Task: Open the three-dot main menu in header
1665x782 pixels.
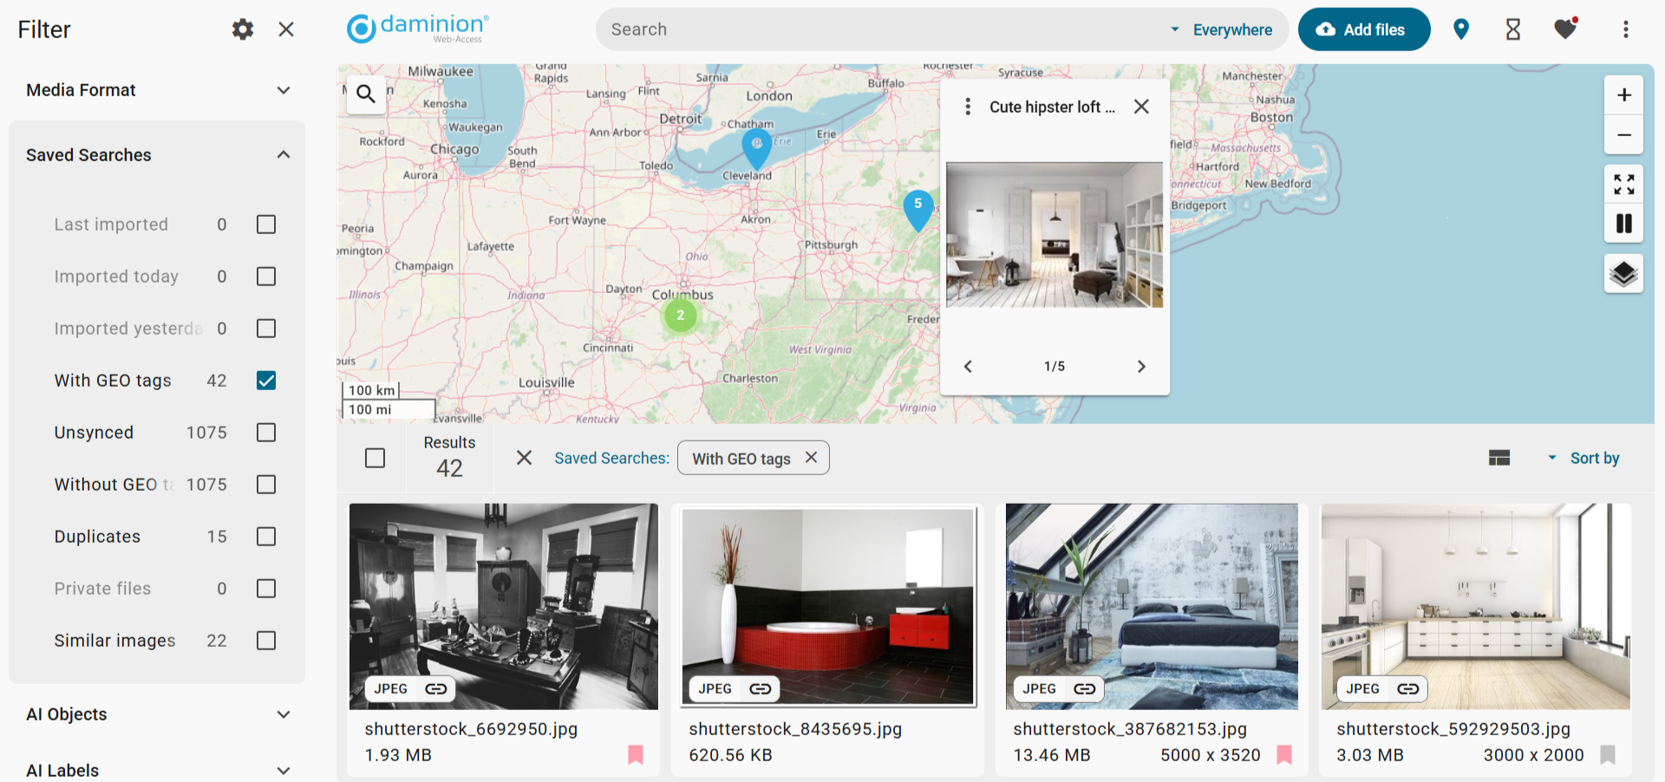Action: pos(1625,29)
